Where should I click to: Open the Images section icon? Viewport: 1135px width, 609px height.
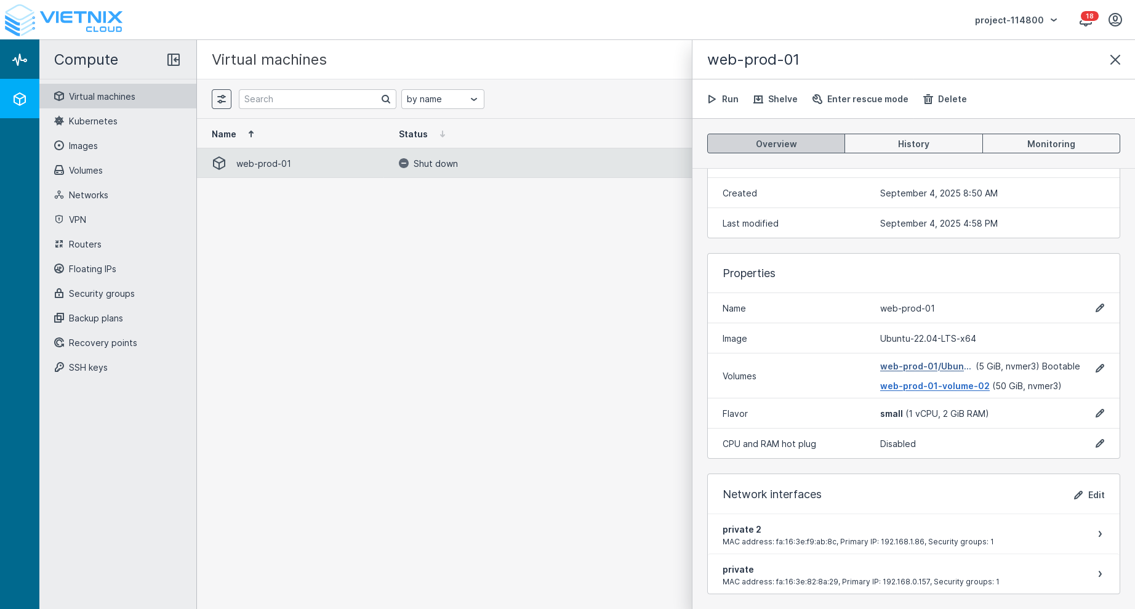[59, 146]
